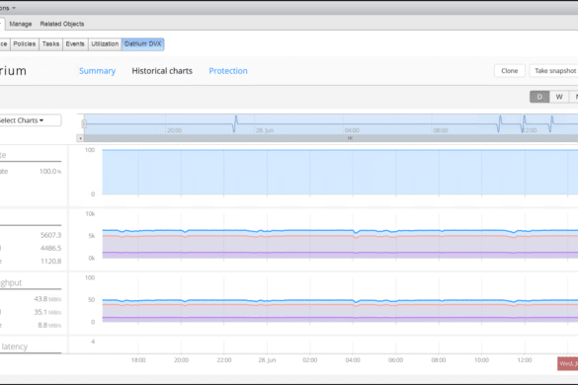Select the Events sub-tab

point(75,43)
